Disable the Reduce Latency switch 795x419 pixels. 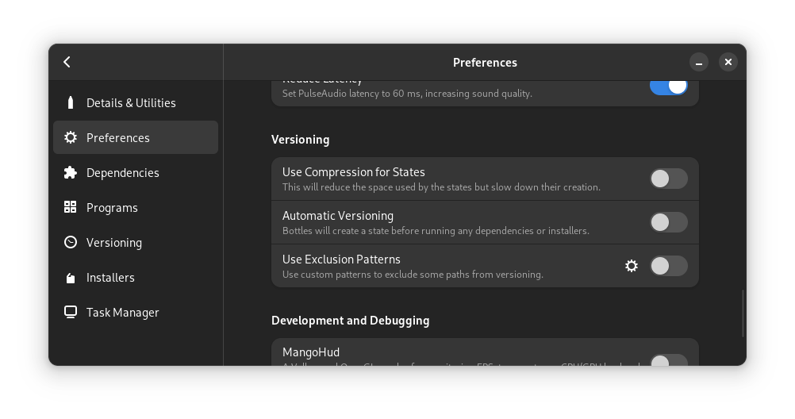668,86
